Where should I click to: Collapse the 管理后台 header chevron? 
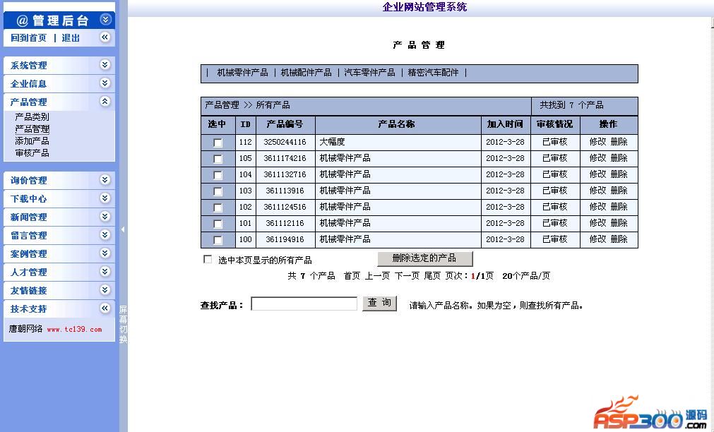[x=105, y=20]
